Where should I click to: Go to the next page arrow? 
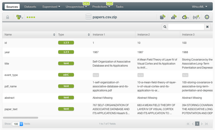point(202,124)
